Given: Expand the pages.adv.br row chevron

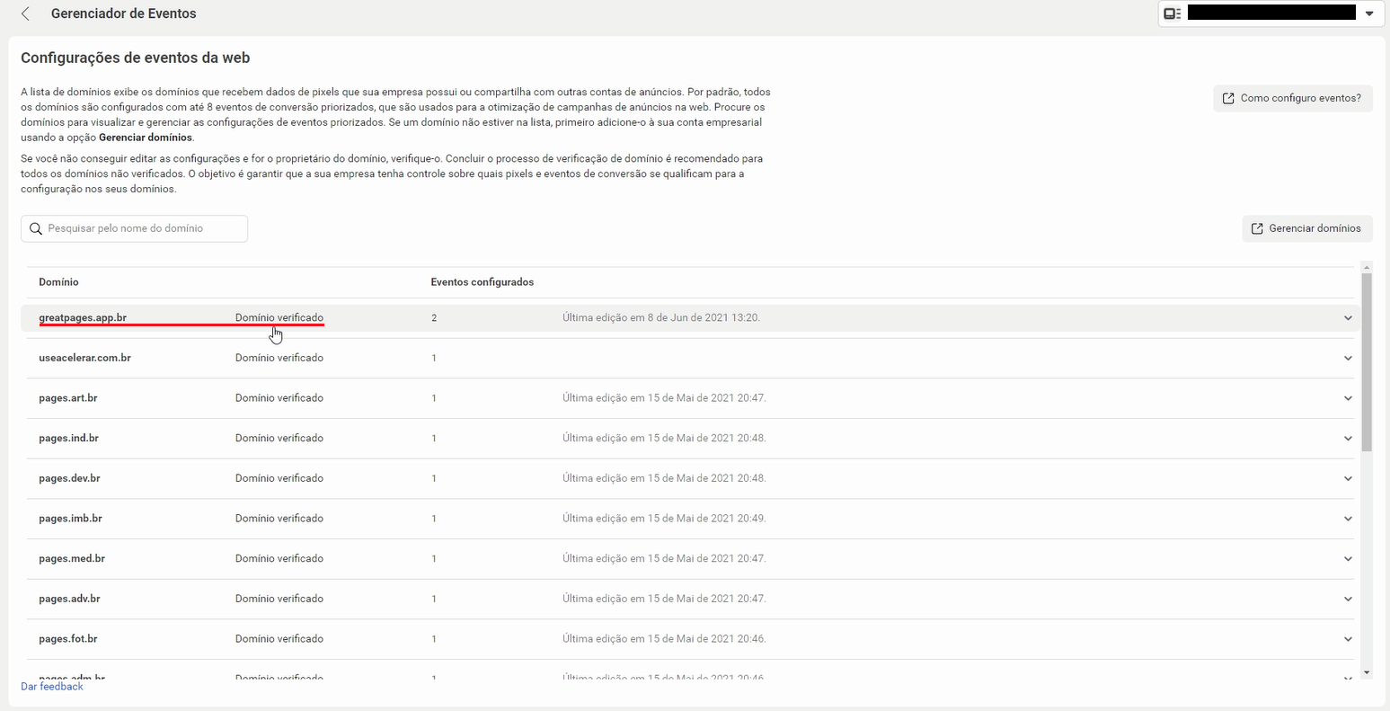Looking at the screenshot, I should pyautogui.click(x=1348, y=599).
